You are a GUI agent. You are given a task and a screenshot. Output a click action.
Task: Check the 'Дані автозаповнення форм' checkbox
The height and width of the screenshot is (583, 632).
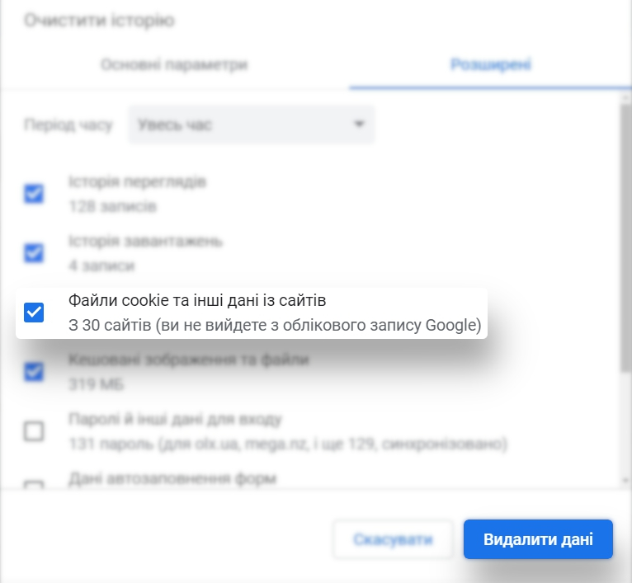click(x=34, y=484)
